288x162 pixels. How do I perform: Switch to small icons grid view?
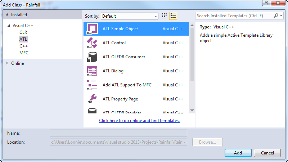(164, 16)
